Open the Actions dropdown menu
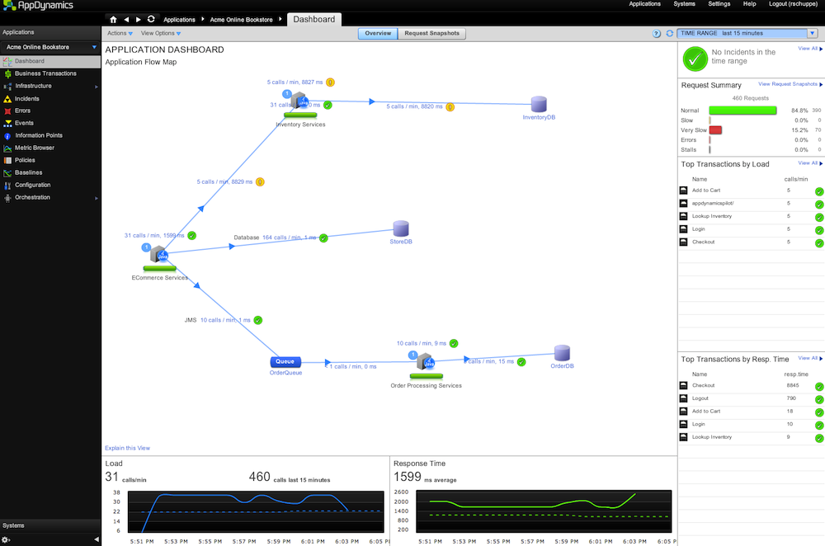 coord(120,34)
